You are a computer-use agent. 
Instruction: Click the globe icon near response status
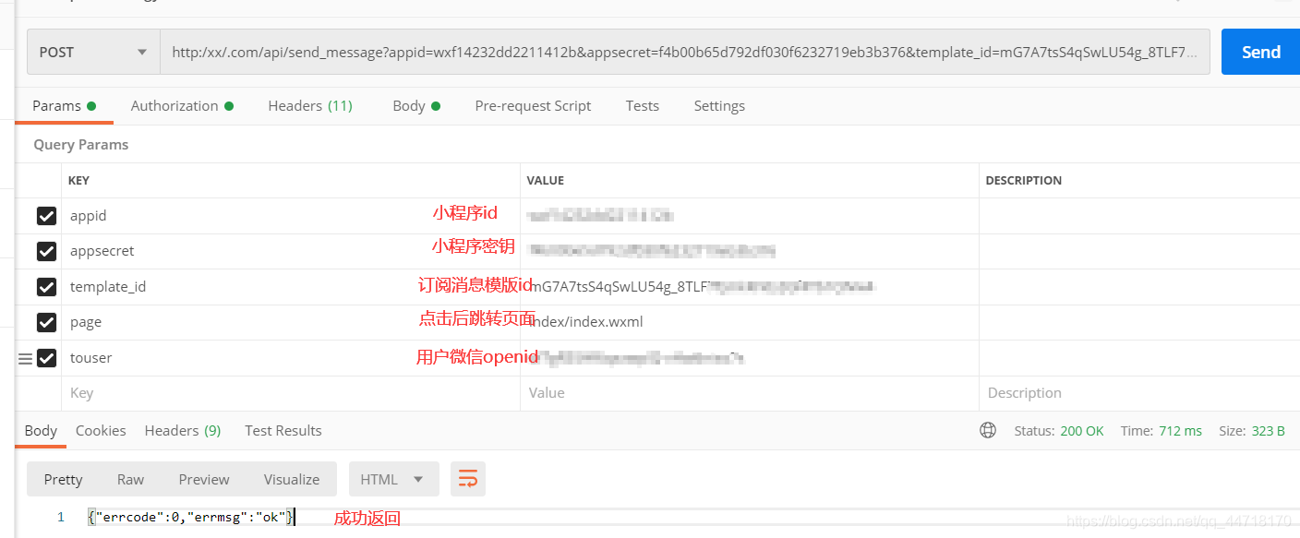tap(988, 430)
